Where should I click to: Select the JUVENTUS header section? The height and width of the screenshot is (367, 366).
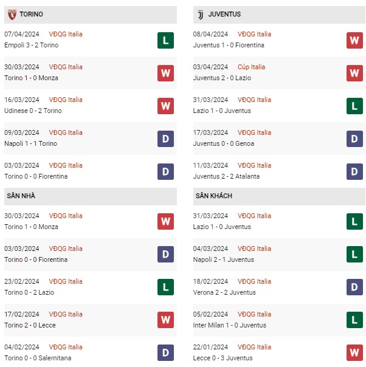(x=279, y=15)
